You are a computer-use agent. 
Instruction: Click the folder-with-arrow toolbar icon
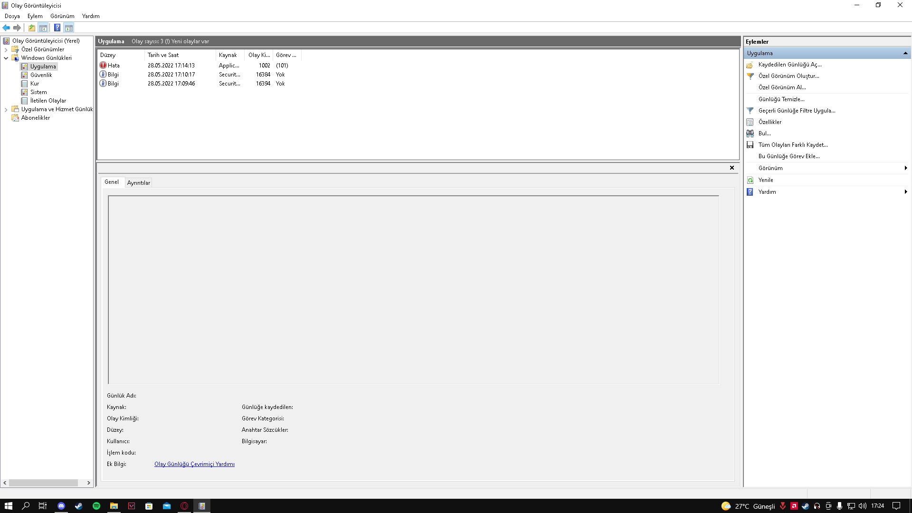pyautogui.click(x=31, y=28)
